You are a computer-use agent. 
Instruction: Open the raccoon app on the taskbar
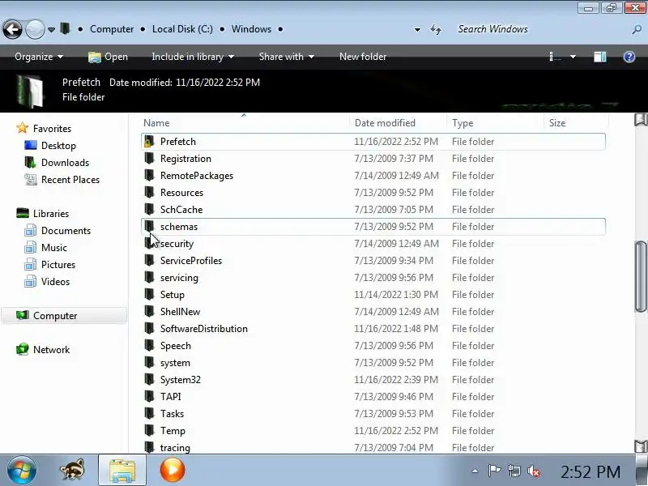(72, 470)
